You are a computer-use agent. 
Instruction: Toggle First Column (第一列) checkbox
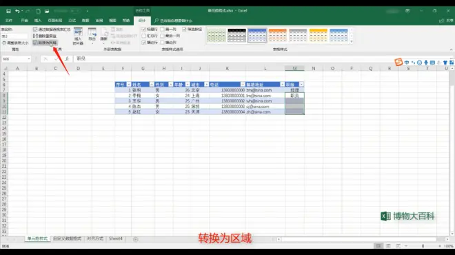pos(163,30)
